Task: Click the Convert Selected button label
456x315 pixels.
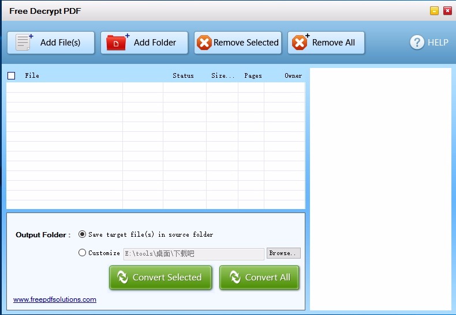Action: (x=167, y=278)
